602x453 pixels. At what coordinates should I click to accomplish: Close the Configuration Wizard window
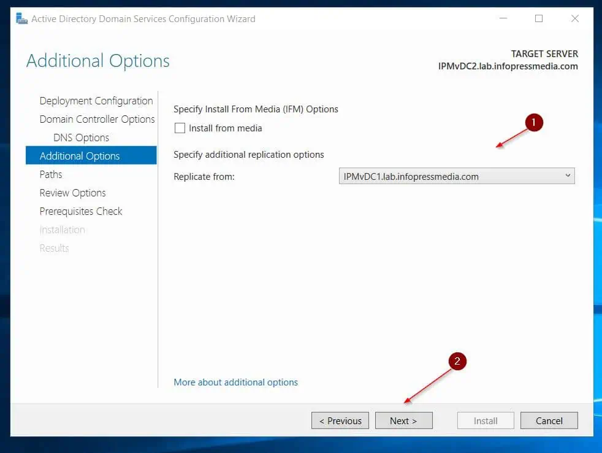point(575,18)
